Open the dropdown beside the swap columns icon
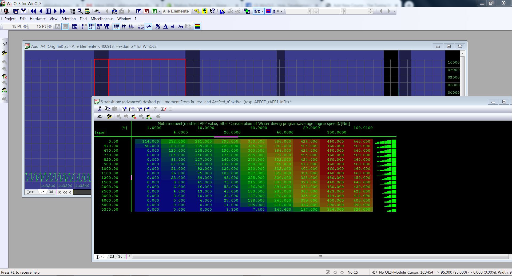Screen dimensions: 512x276 (x=263, y=11)
